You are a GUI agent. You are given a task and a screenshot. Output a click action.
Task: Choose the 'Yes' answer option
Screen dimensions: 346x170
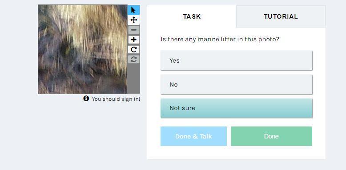point(236,60)
